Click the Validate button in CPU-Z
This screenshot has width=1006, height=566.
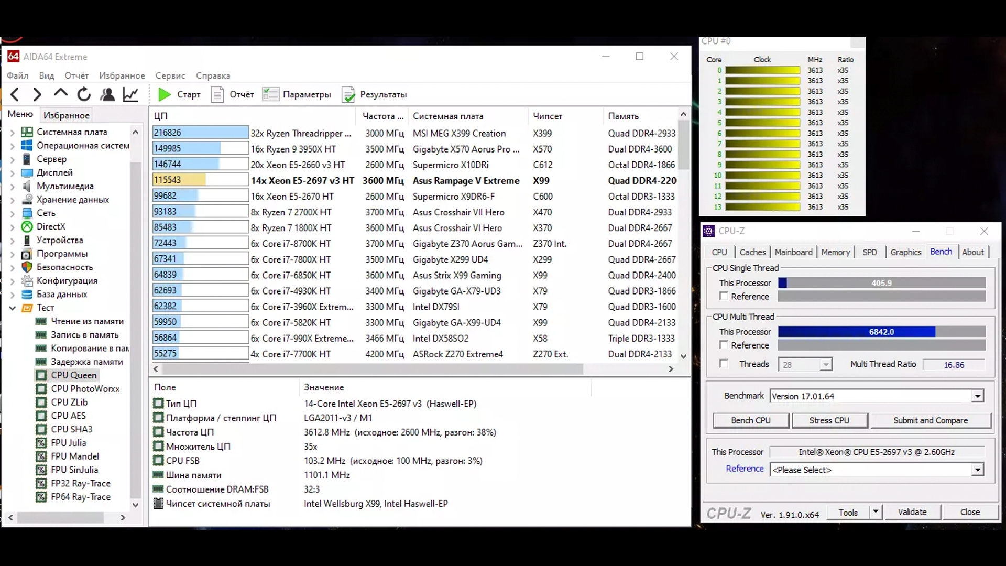click(x=912, y=512)
